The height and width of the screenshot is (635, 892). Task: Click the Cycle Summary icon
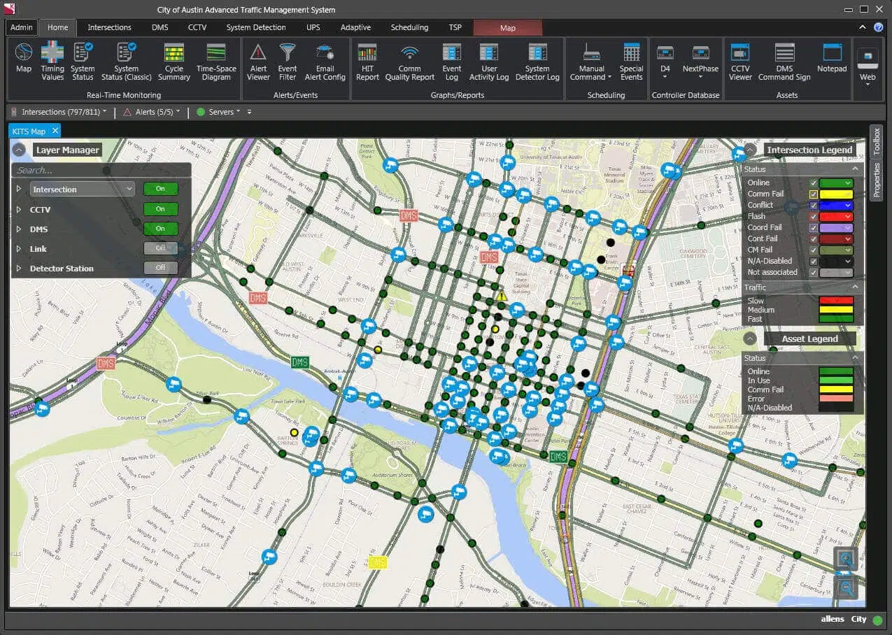tap(174, 60)
